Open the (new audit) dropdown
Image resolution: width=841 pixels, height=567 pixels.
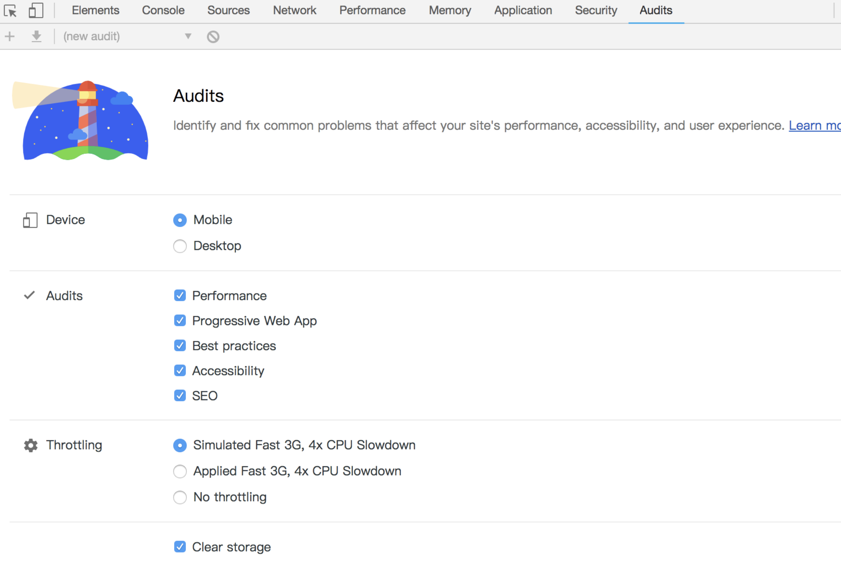pos(126,36)
